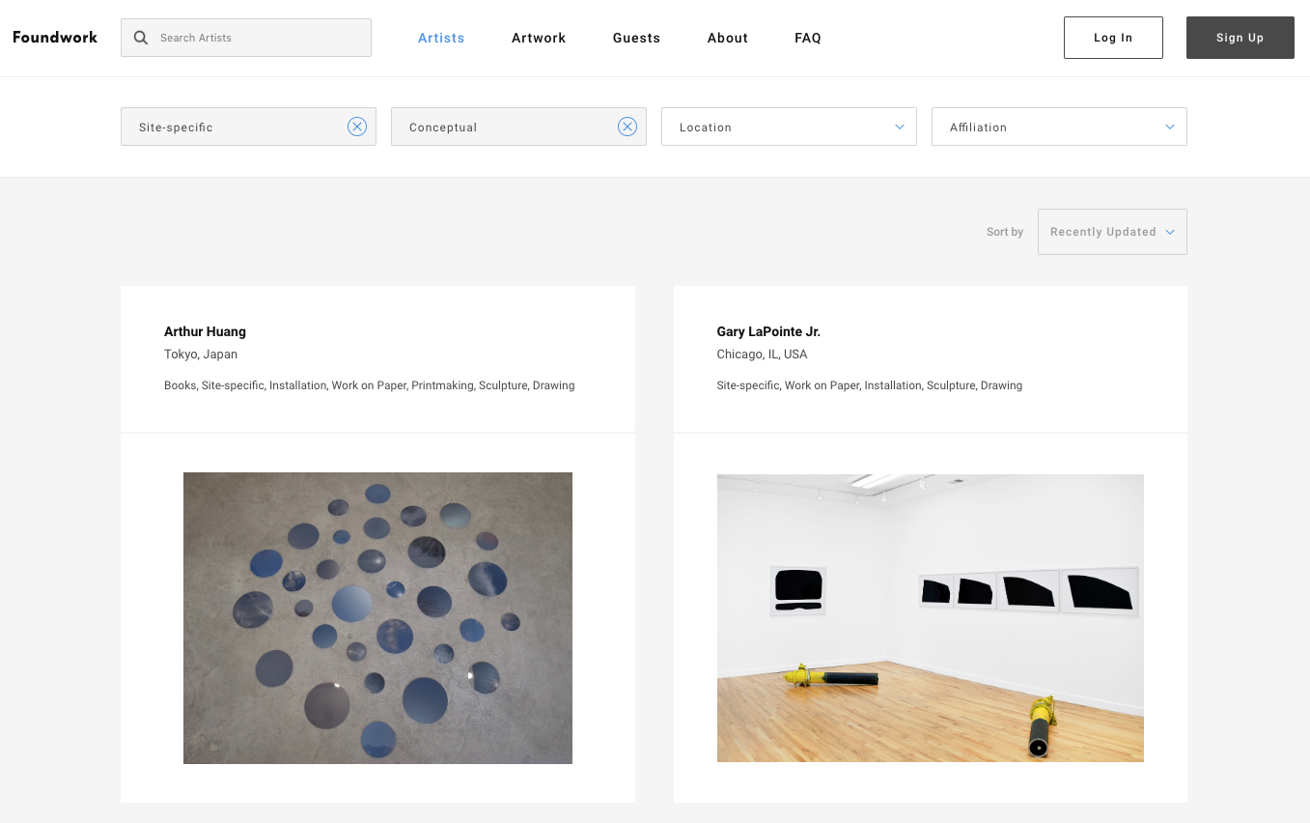Click the Log In button
Screen dimensions: 1310x823
1113,38
